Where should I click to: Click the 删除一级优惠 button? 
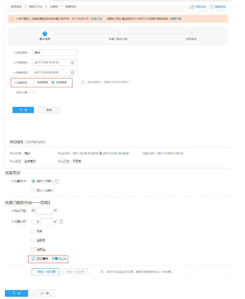pyautogui.click(x=75, y=272)
